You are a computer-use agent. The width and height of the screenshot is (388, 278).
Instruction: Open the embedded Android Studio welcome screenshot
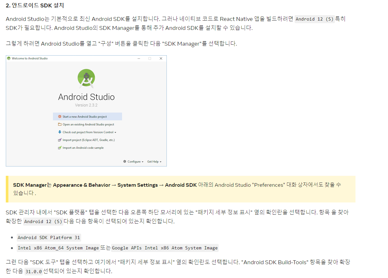click(86, 111)
